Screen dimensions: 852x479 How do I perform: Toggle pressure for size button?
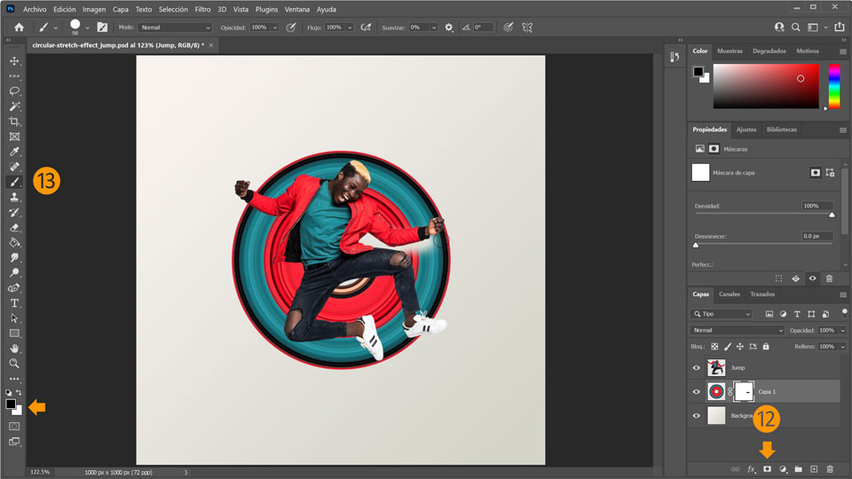[x=508, y=27]
